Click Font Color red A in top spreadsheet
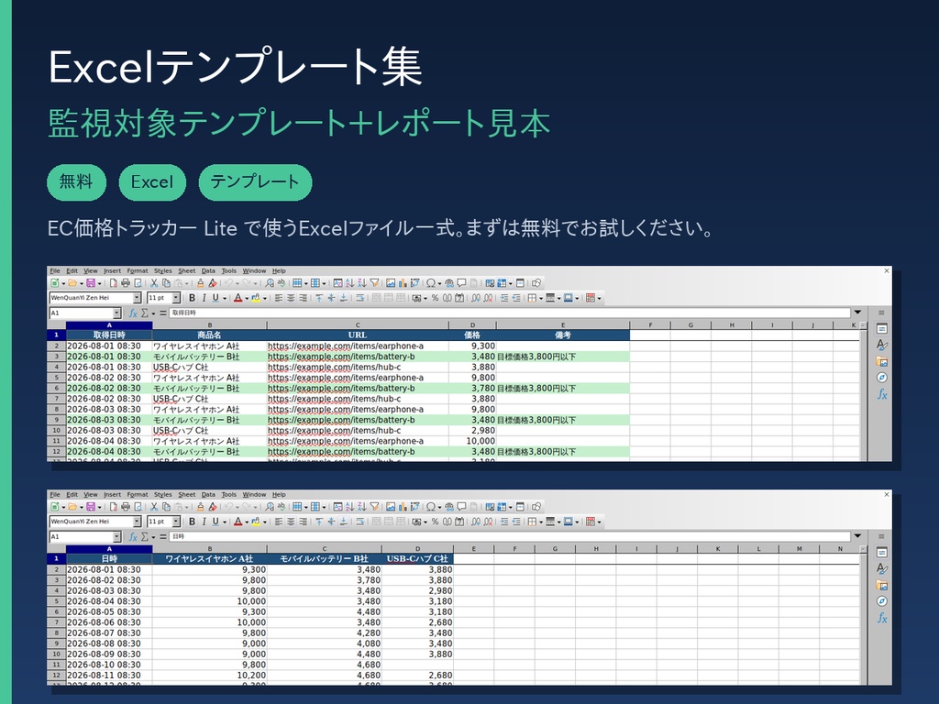The height and width of the screenshot is (704, 939). coord(238,298)
